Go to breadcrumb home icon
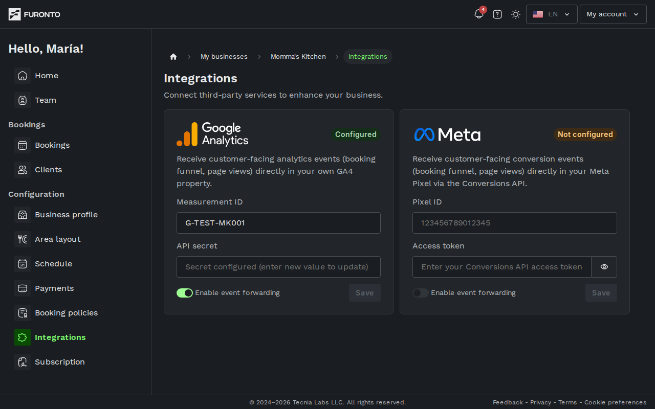This screenshot has height=409, width=655. 173,57
